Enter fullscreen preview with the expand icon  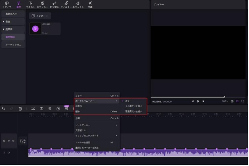click(x=243, y=101)
